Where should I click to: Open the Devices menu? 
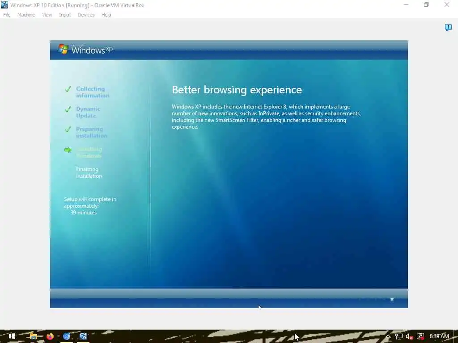(86, 15)
